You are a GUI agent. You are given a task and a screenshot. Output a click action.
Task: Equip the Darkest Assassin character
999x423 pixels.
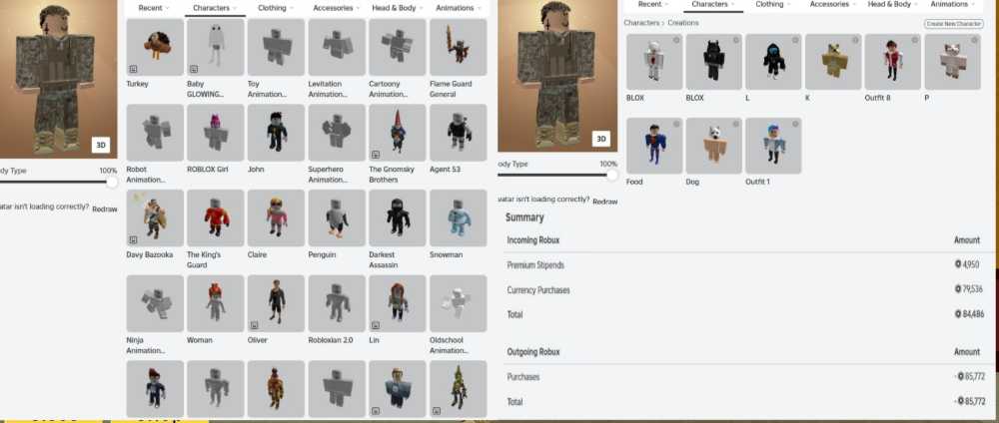point(397,217)
